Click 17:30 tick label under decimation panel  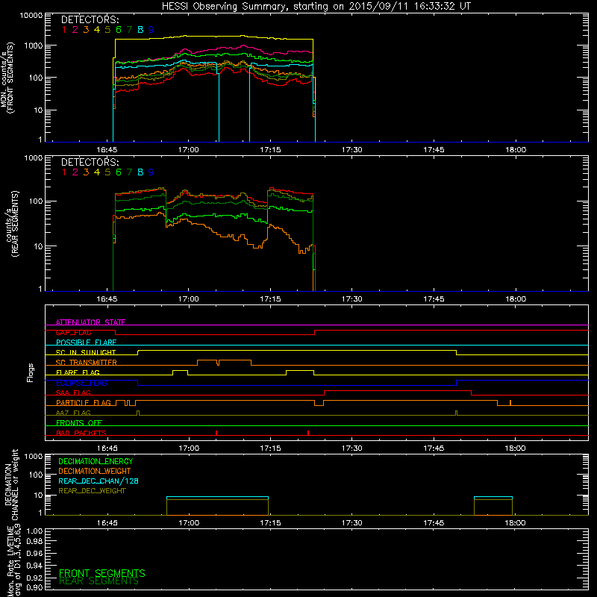[351, 523]
